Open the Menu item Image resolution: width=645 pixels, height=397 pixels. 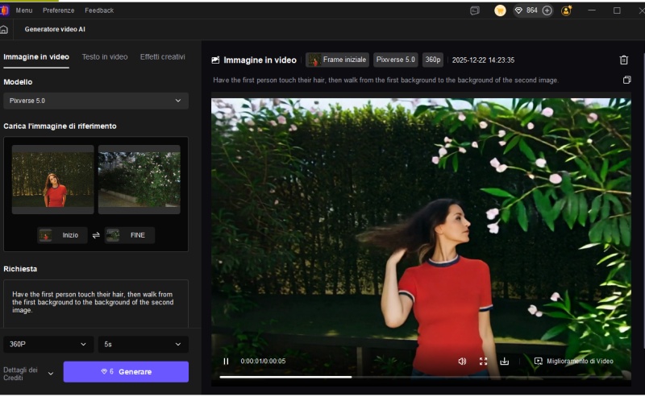click(24, 10)
